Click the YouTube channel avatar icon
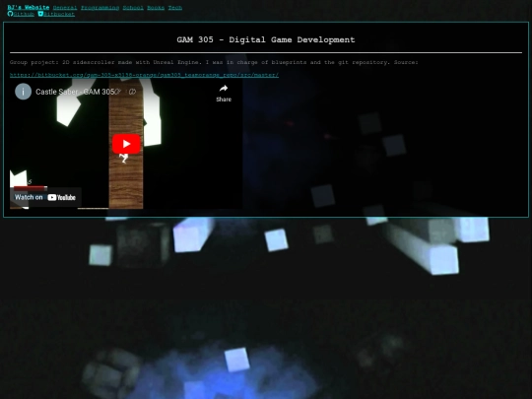 pos(23,92)
